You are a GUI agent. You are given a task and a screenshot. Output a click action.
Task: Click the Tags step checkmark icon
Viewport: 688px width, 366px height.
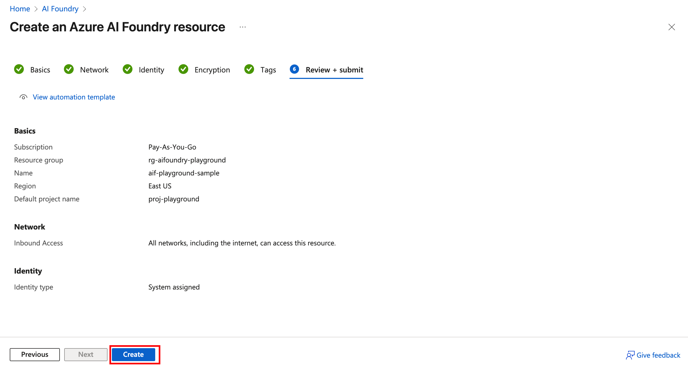[249, 69]
